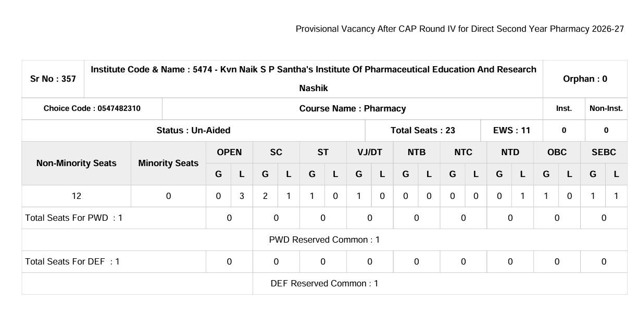The image size is (638, 315).
Task: Click the Total Seats : 23 cell
Action: pos(423,131)
